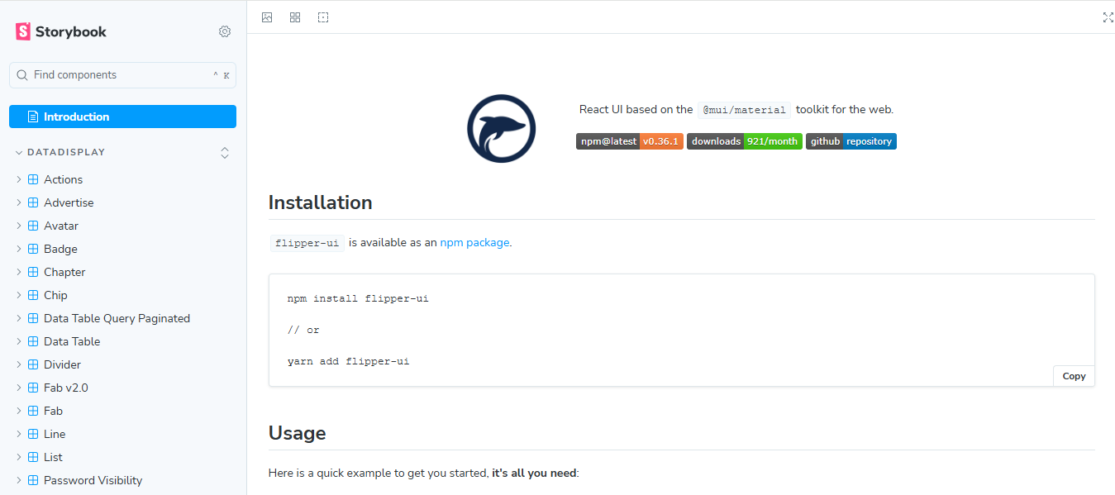Click the Divider component grid icon
Screen dimensions: 1115x495
[x=33, y=364]
